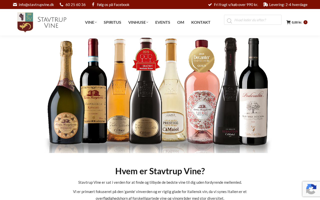Expand the VINE menu chevron
This screenshot has height=200, width=320.
(x=96, y=22)
